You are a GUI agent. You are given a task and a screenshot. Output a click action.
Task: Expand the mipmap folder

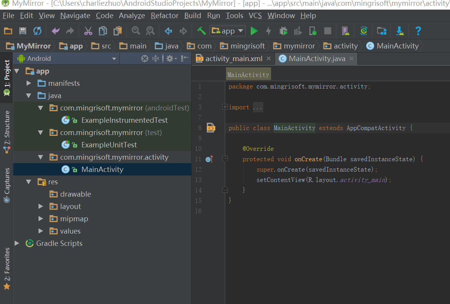41,219
